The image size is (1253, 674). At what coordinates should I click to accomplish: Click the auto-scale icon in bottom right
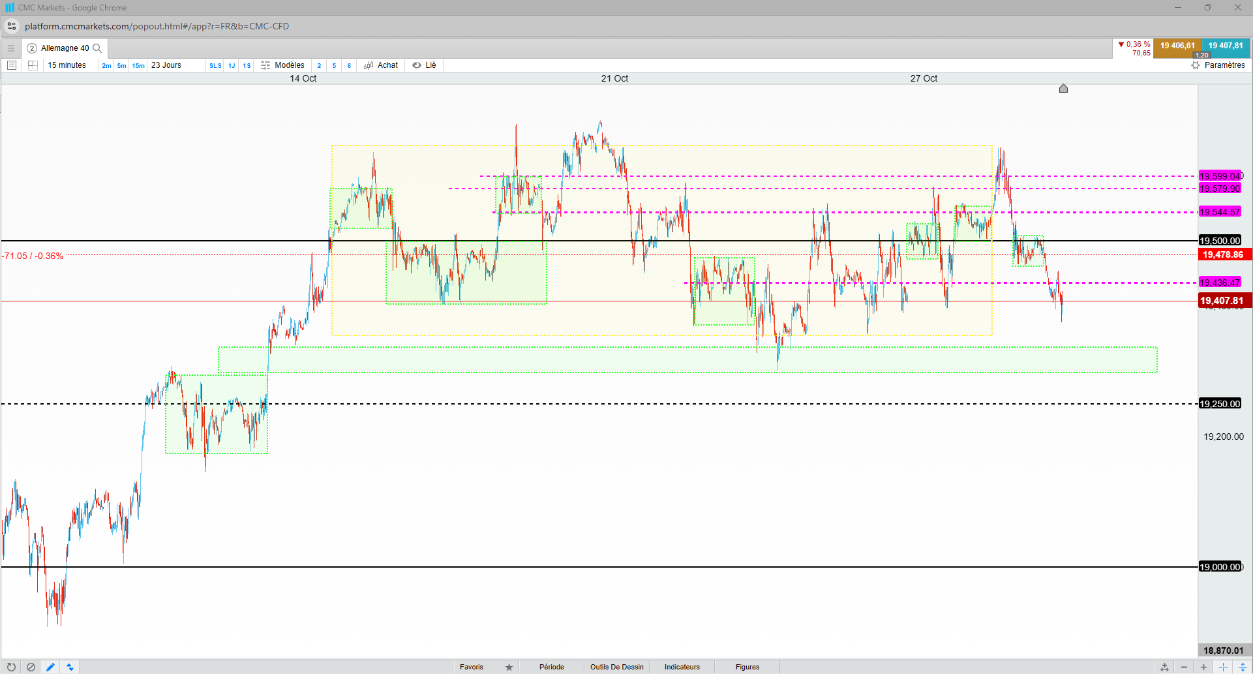point(1164,667)
